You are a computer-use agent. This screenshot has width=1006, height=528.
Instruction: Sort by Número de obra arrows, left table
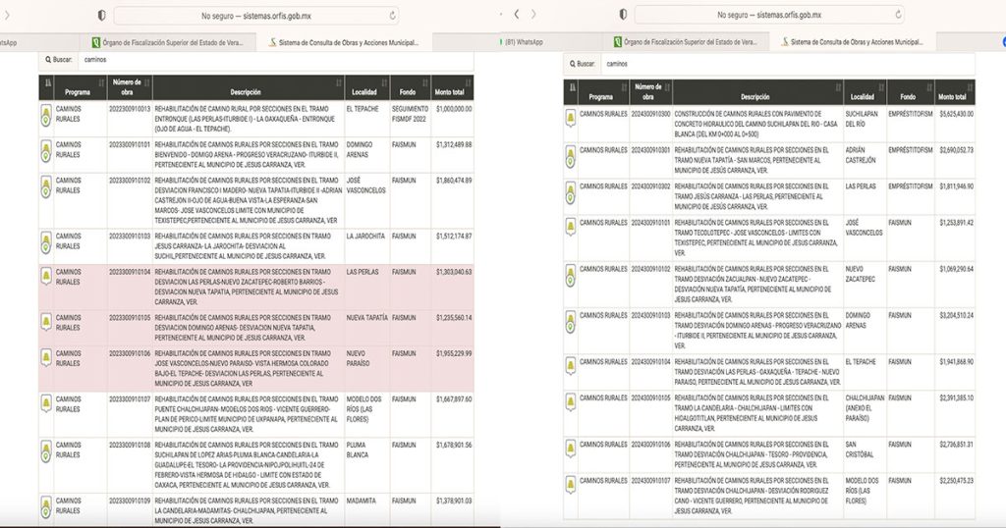click(x=147, y=82)
